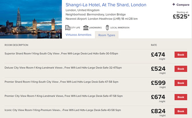
Task: Book the Deluxe City View Room at £524
Action: coord(181,69)
